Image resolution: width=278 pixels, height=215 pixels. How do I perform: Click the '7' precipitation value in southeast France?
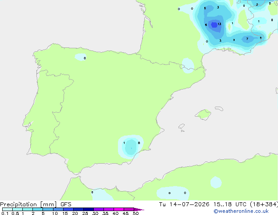[247, 39]
